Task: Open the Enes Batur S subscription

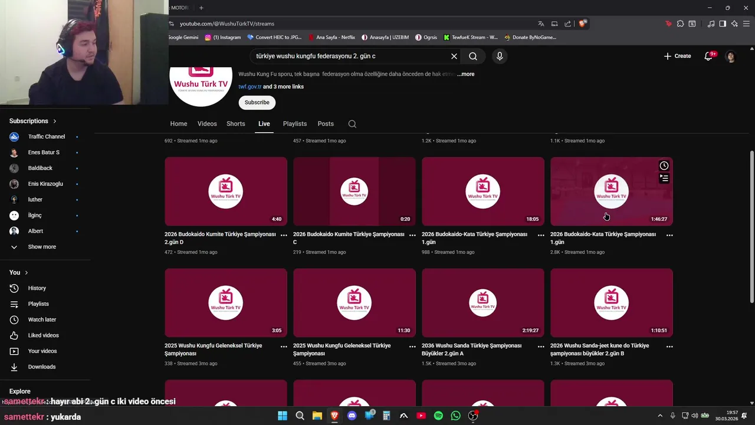Action: click(45, 152)
